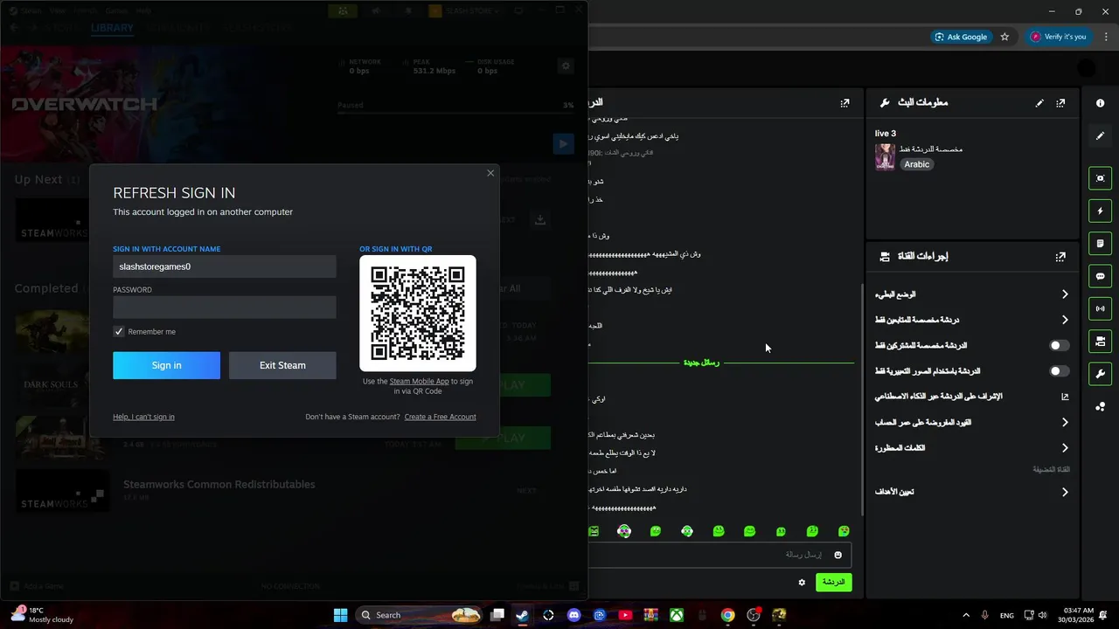Open the weather widget on taskbar
Screen dimensions: 1119x629
click(x=42, y=615)
